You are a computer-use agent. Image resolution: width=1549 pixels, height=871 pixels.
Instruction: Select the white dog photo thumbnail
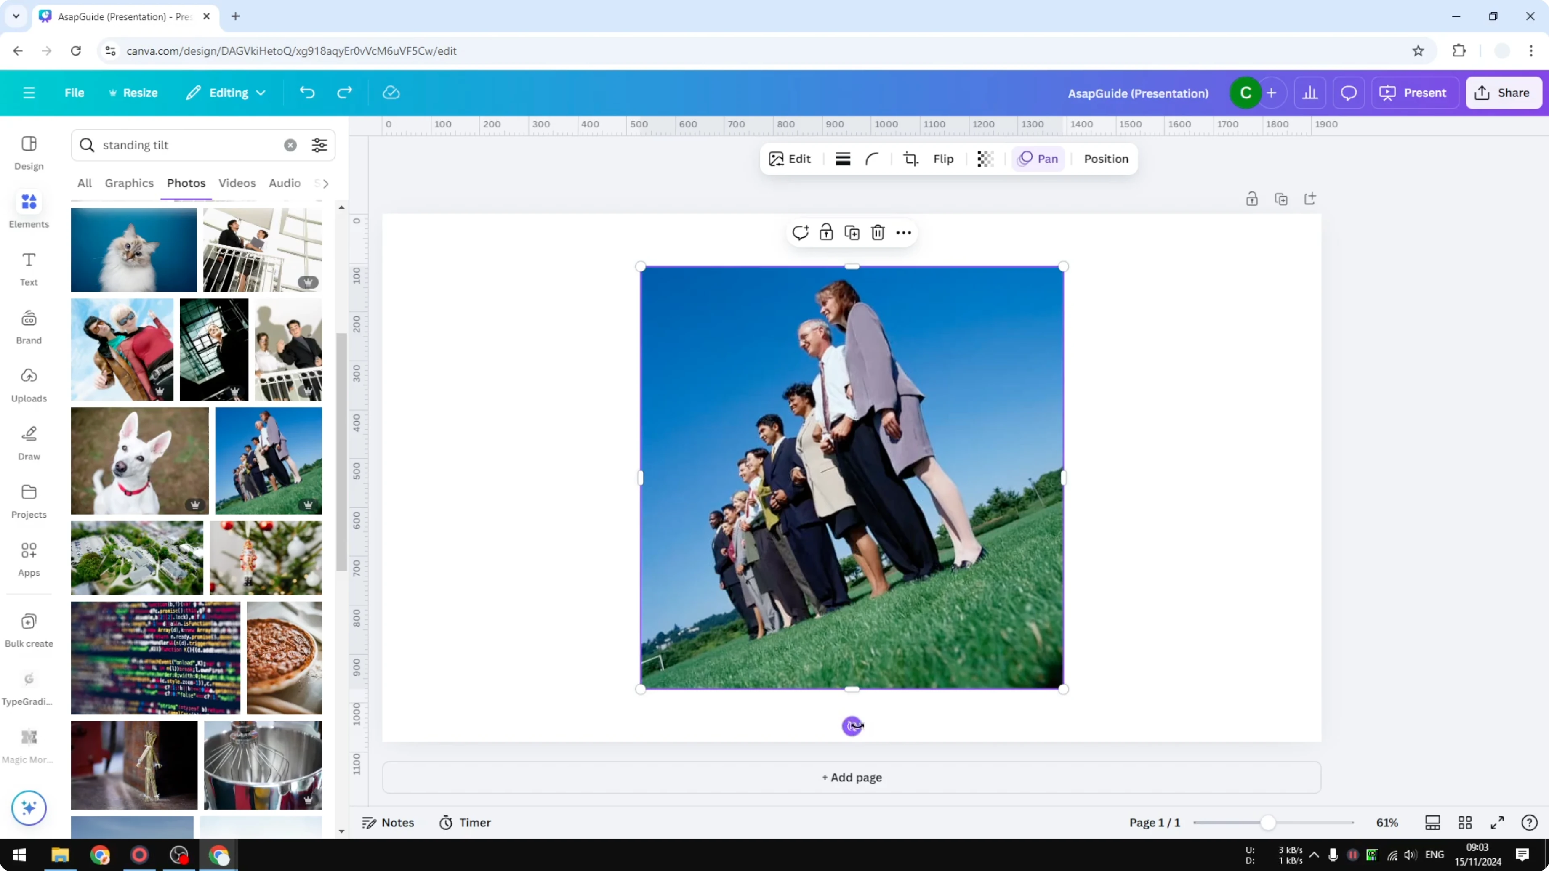click(139, 460)
